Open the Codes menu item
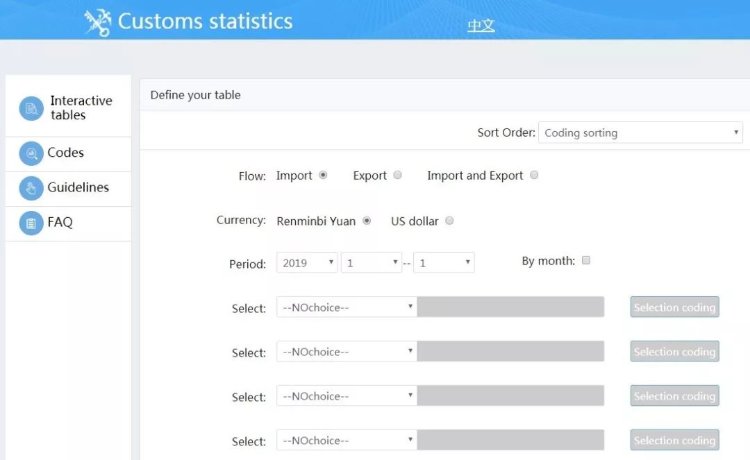Screen dimensions: 750x460 click(66, 153)
